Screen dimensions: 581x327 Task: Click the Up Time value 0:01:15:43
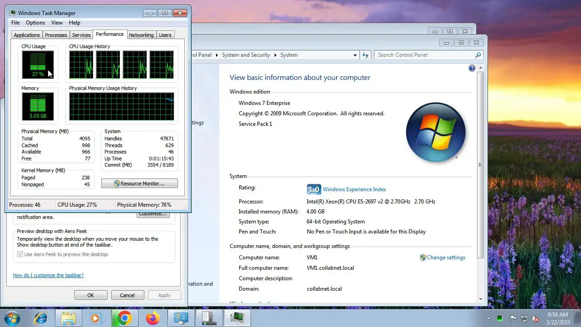pos(161,159)
